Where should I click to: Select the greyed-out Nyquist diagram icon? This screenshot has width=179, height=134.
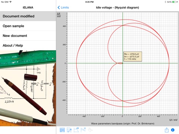[x=90, y=130]
